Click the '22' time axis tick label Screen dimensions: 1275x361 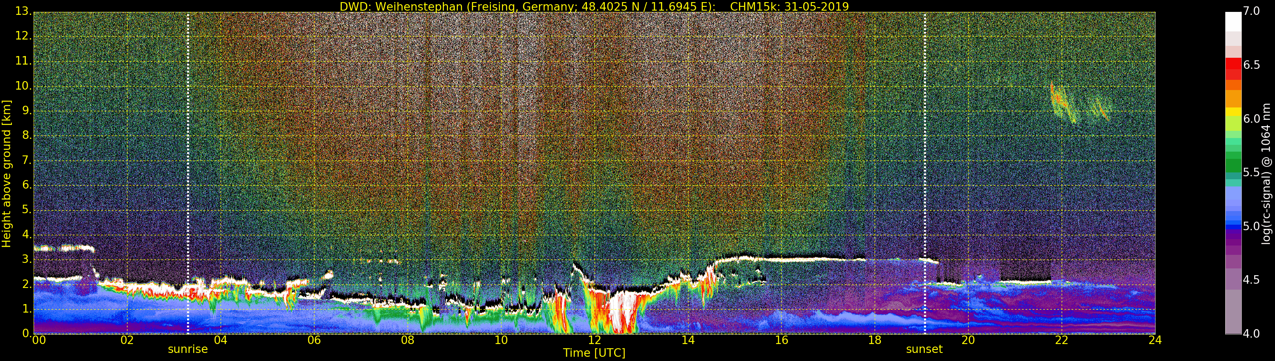coord(1062,340)
